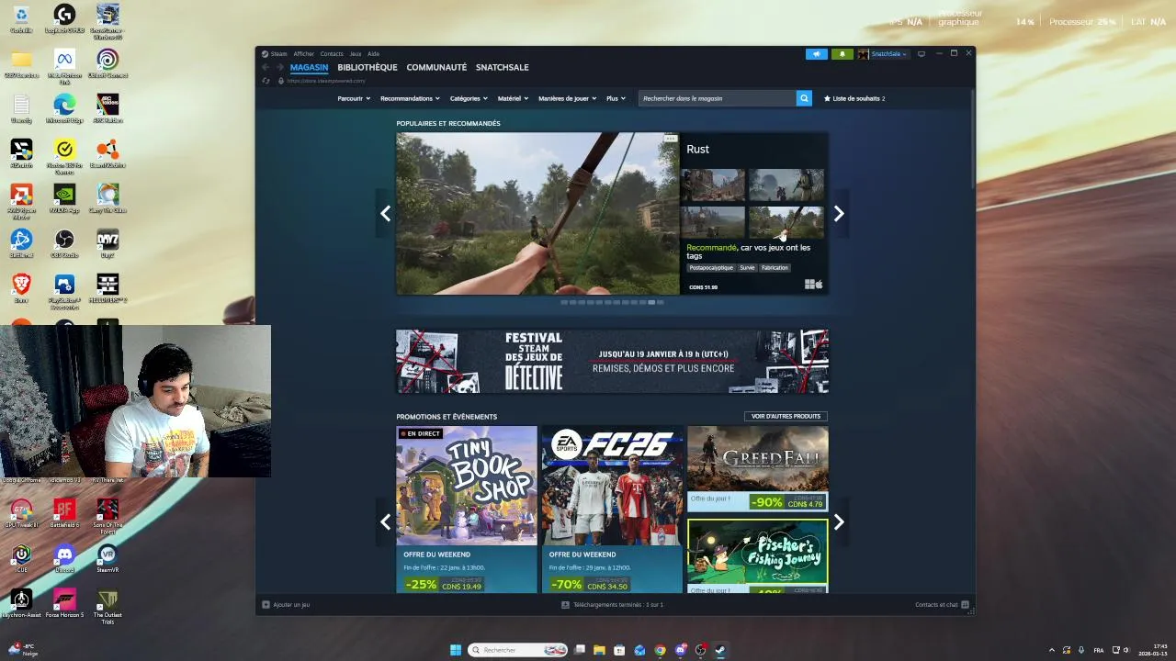This screenshot has width=1176, height=661.
Task: Click the Survie tag on Rust
Action: click(747, 268)
